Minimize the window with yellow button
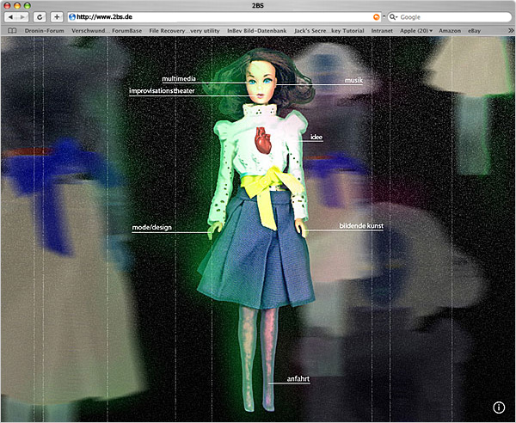 (17, 5)
